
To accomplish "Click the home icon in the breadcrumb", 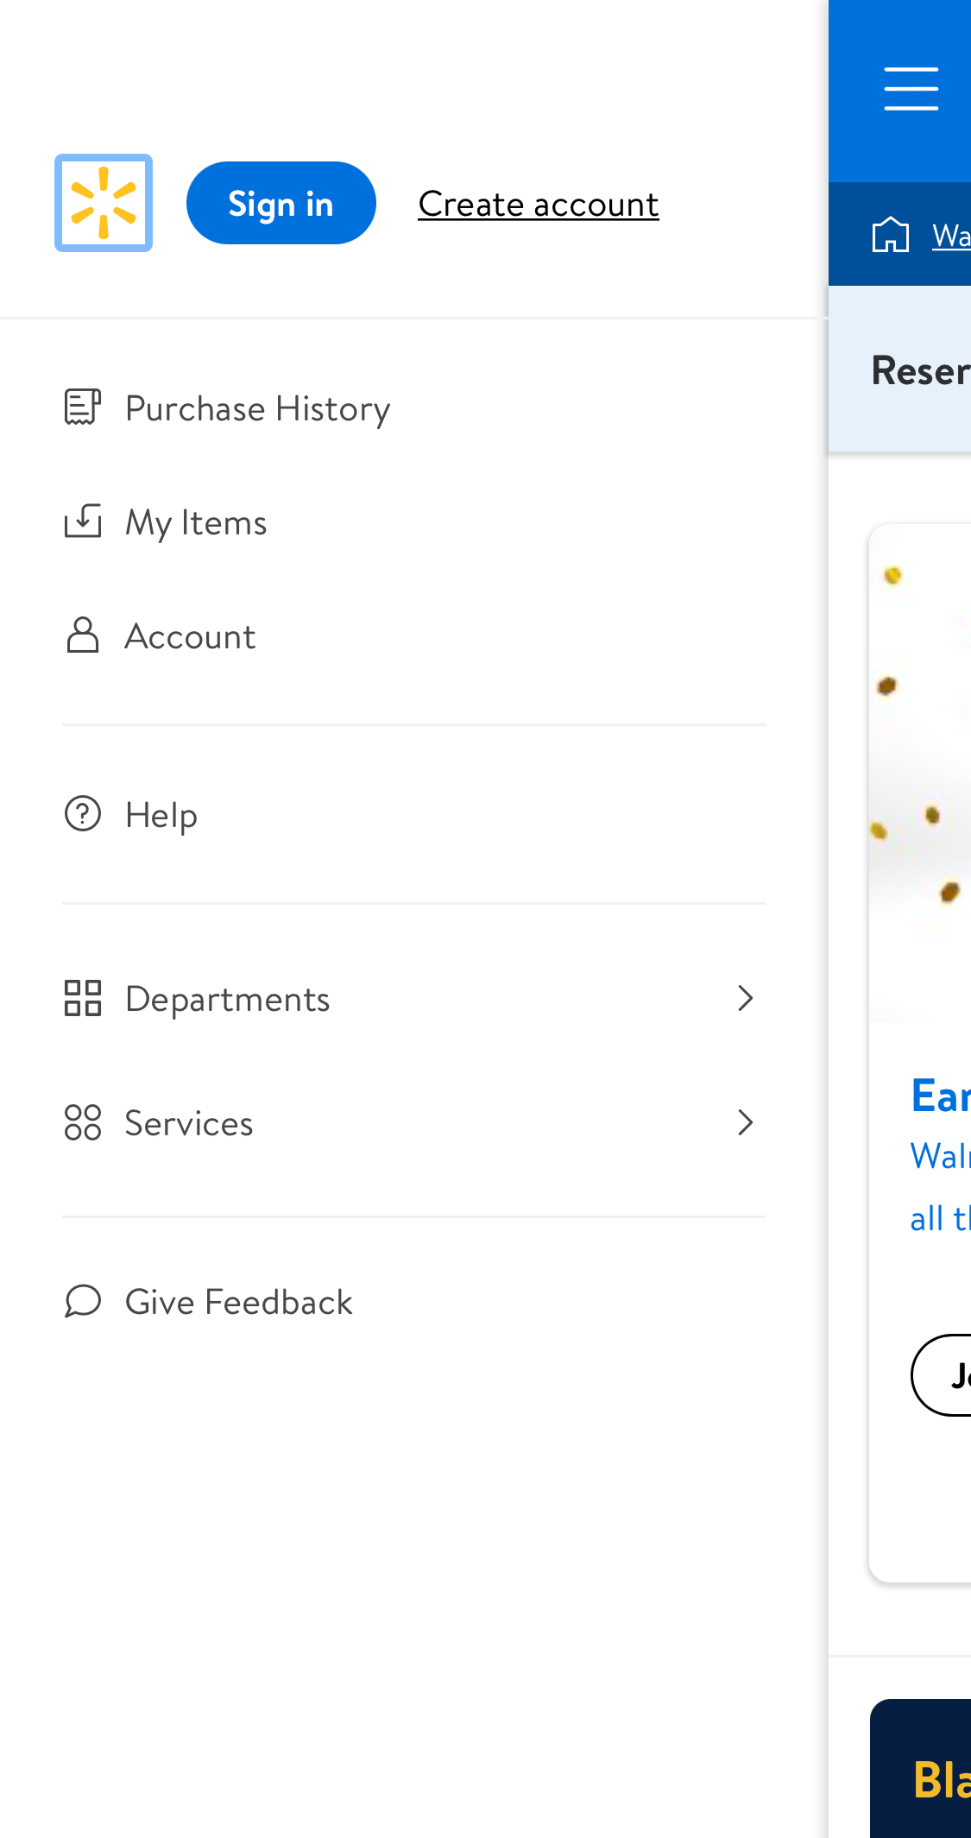I will click(x=891, y=233).
